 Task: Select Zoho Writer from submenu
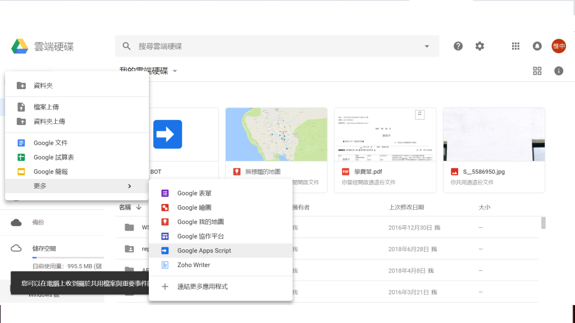pos(221,265)
